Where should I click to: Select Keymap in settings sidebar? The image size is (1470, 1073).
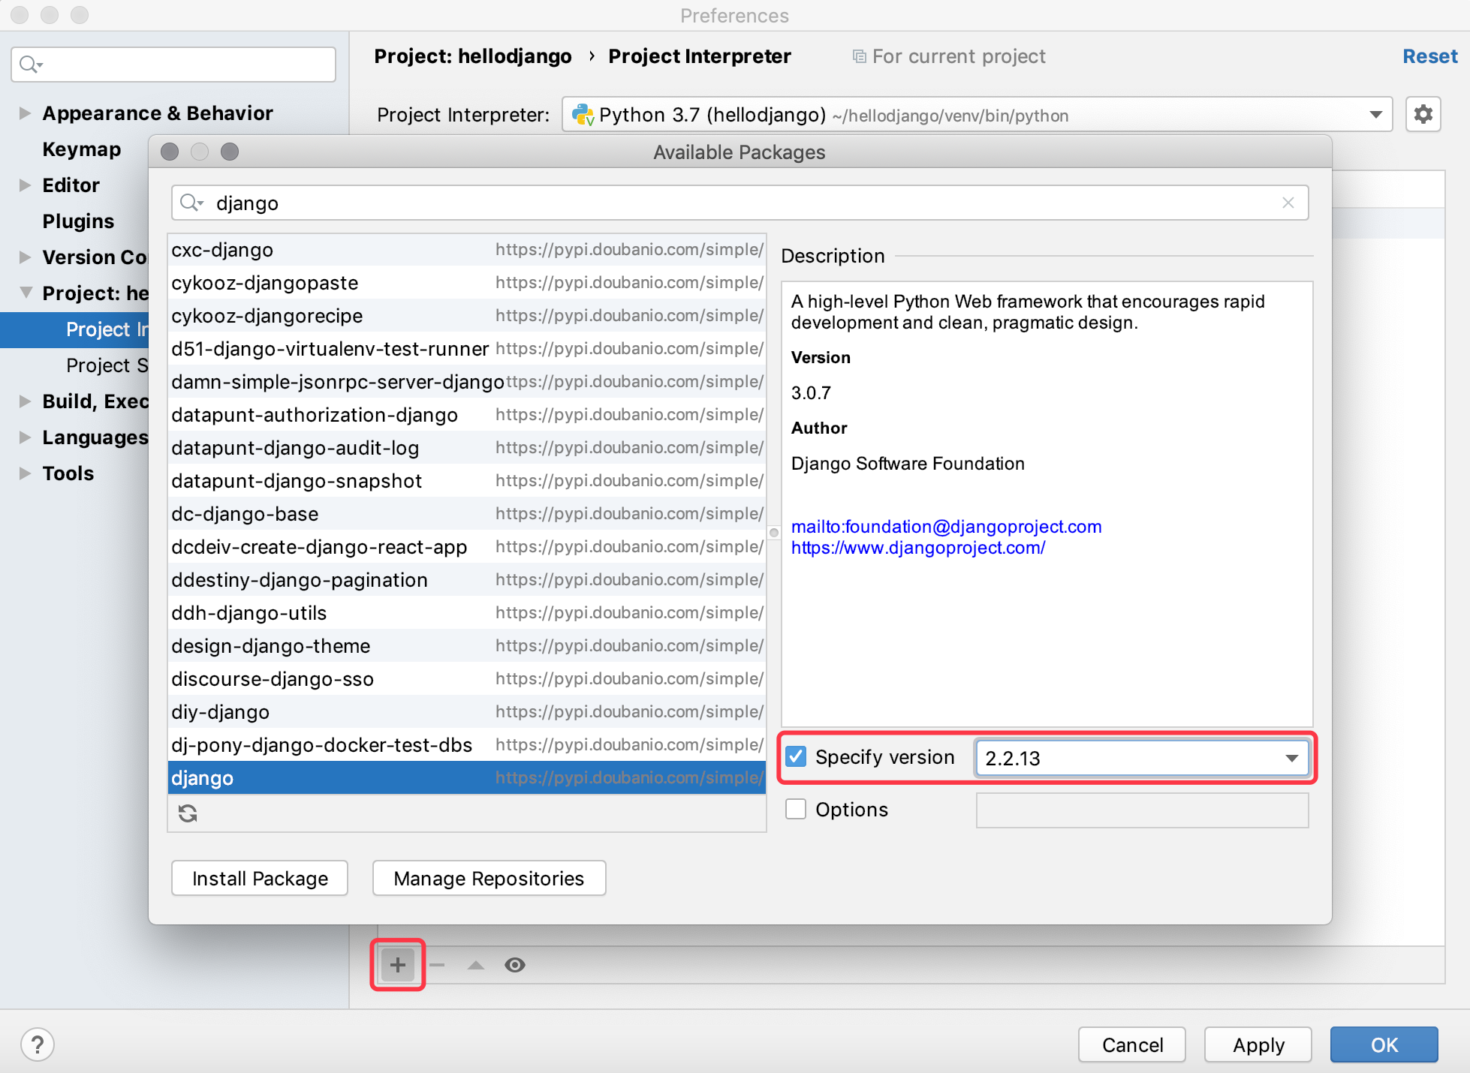(81, 149)
